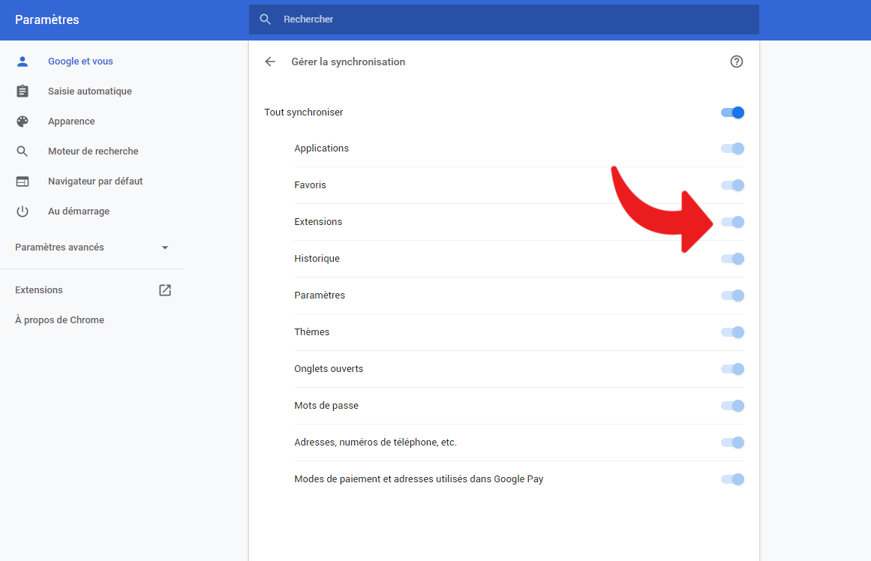Toggle the Tout synchroniser switch
The width and height of the screenshot is (871, 561).
(732, 112)
